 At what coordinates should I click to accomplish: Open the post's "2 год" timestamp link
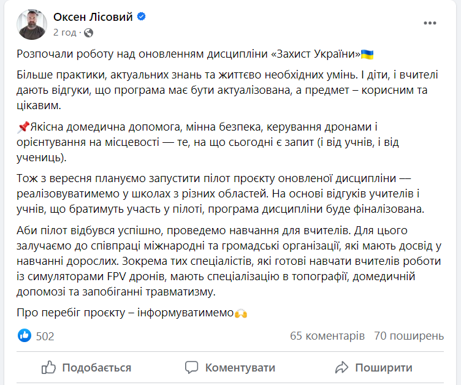pos(65,32)
